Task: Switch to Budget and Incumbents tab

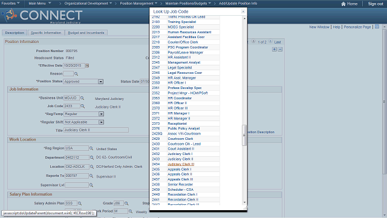Action: coord(86,33)
